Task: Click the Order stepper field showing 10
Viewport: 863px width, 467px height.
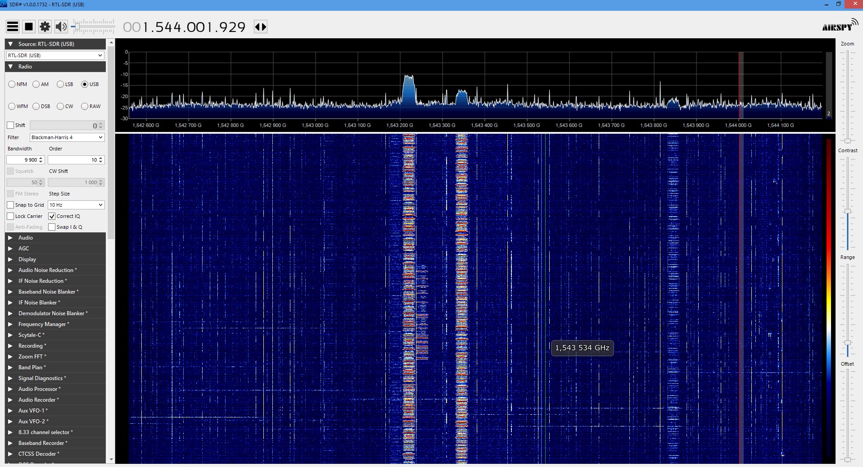Action: tap(76, 160)
